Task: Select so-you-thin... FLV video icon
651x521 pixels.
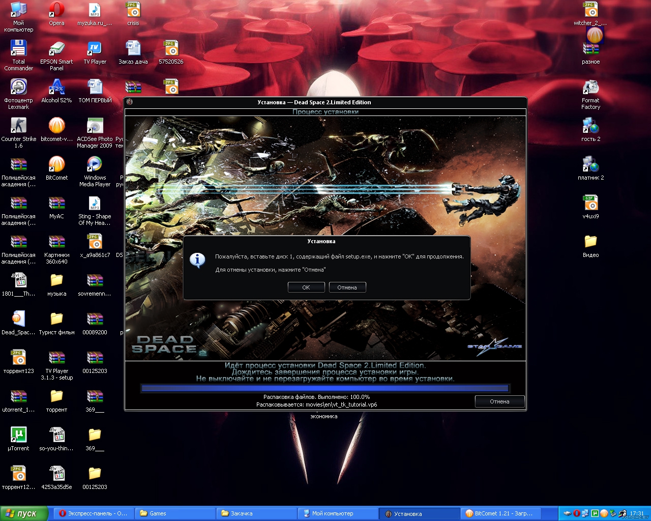Action: [x=56, y=439]
